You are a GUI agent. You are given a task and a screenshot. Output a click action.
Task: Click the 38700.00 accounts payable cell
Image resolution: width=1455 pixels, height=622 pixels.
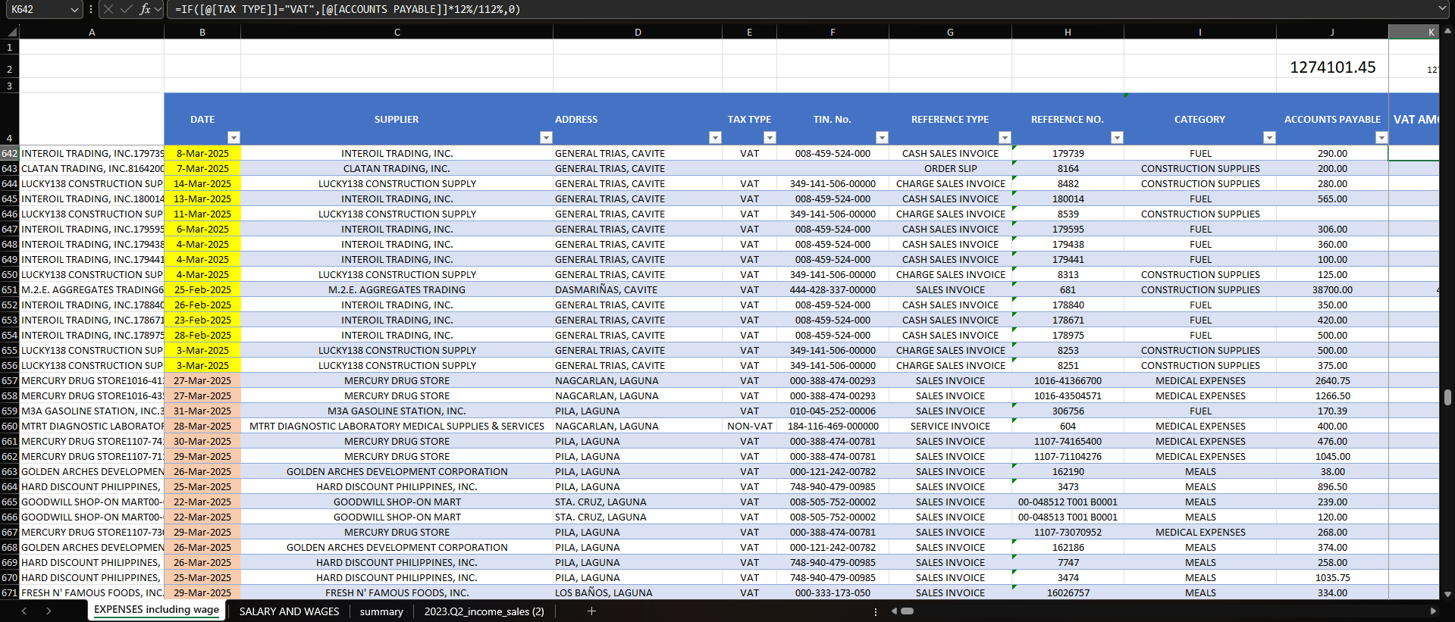pos(1332,289)
